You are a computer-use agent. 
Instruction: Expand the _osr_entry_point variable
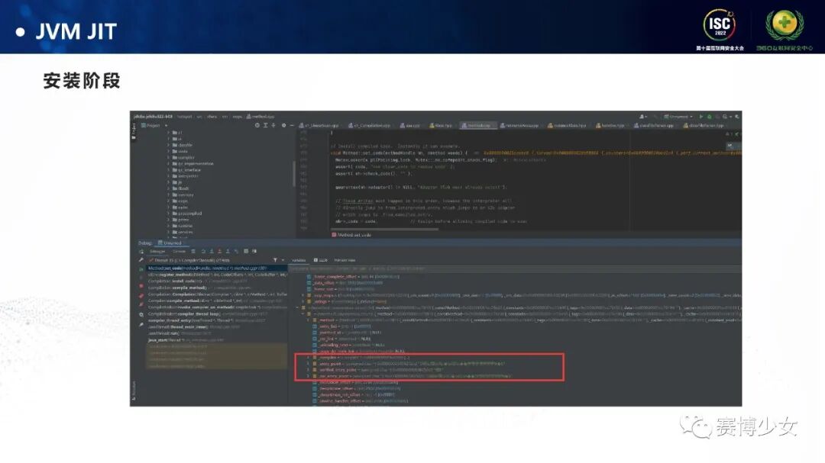(309, 376)
